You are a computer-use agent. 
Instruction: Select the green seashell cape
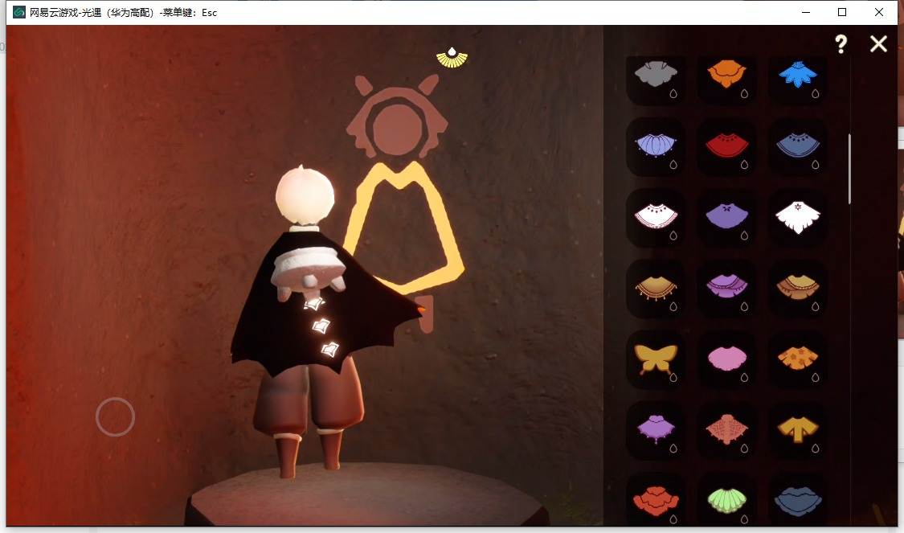pos(727,499)
